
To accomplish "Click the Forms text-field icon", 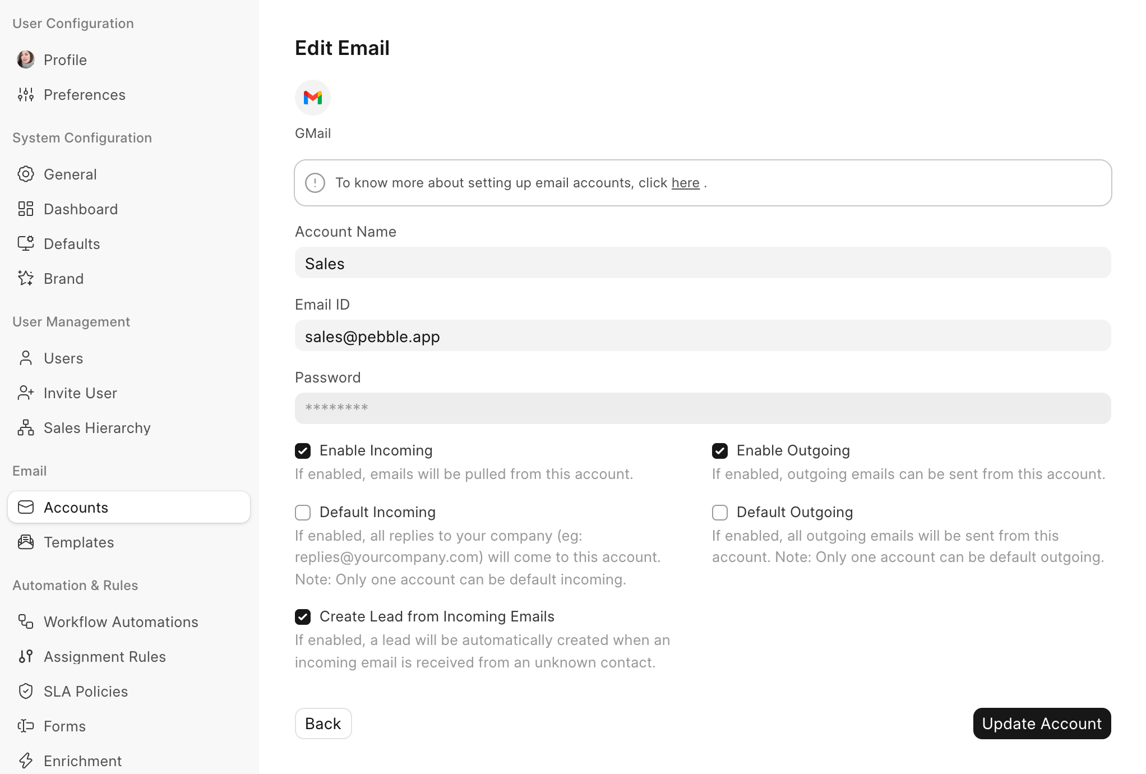I will pyautogui.click(x=26, y=726).
